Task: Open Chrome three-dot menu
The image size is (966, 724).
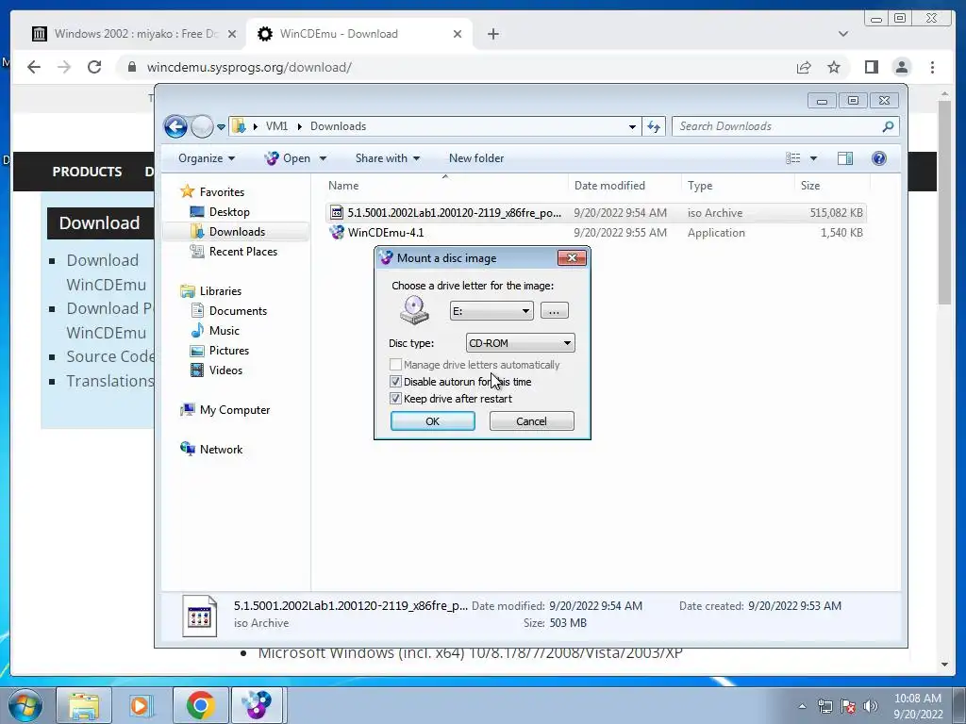Action: tap(932, 67)
